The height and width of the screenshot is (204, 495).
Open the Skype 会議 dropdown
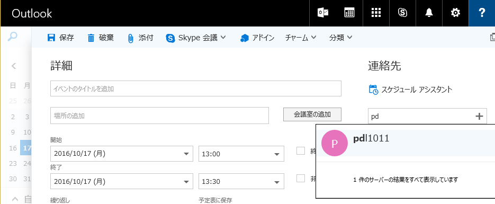(196, 38)
